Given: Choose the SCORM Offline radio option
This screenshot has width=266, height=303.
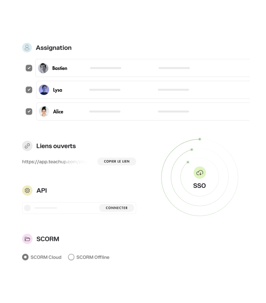Looking at the screenshot, I should tap(71, 257).
